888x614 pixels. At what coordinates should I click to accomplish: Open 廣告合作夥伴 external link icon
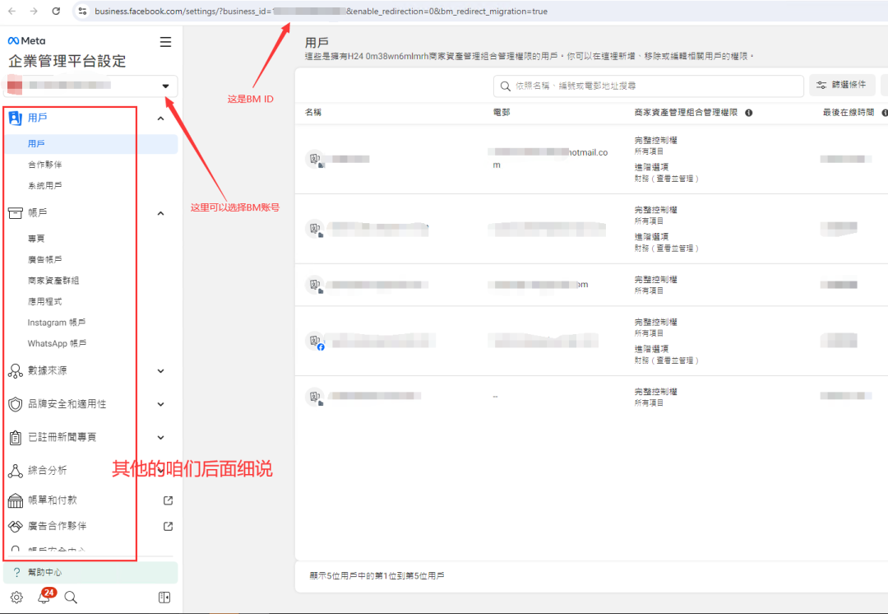169,526
